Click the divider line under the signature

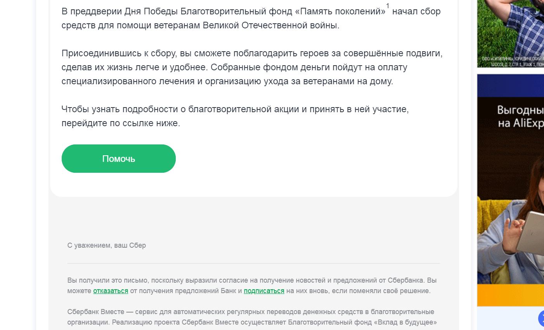coord(253,263)
